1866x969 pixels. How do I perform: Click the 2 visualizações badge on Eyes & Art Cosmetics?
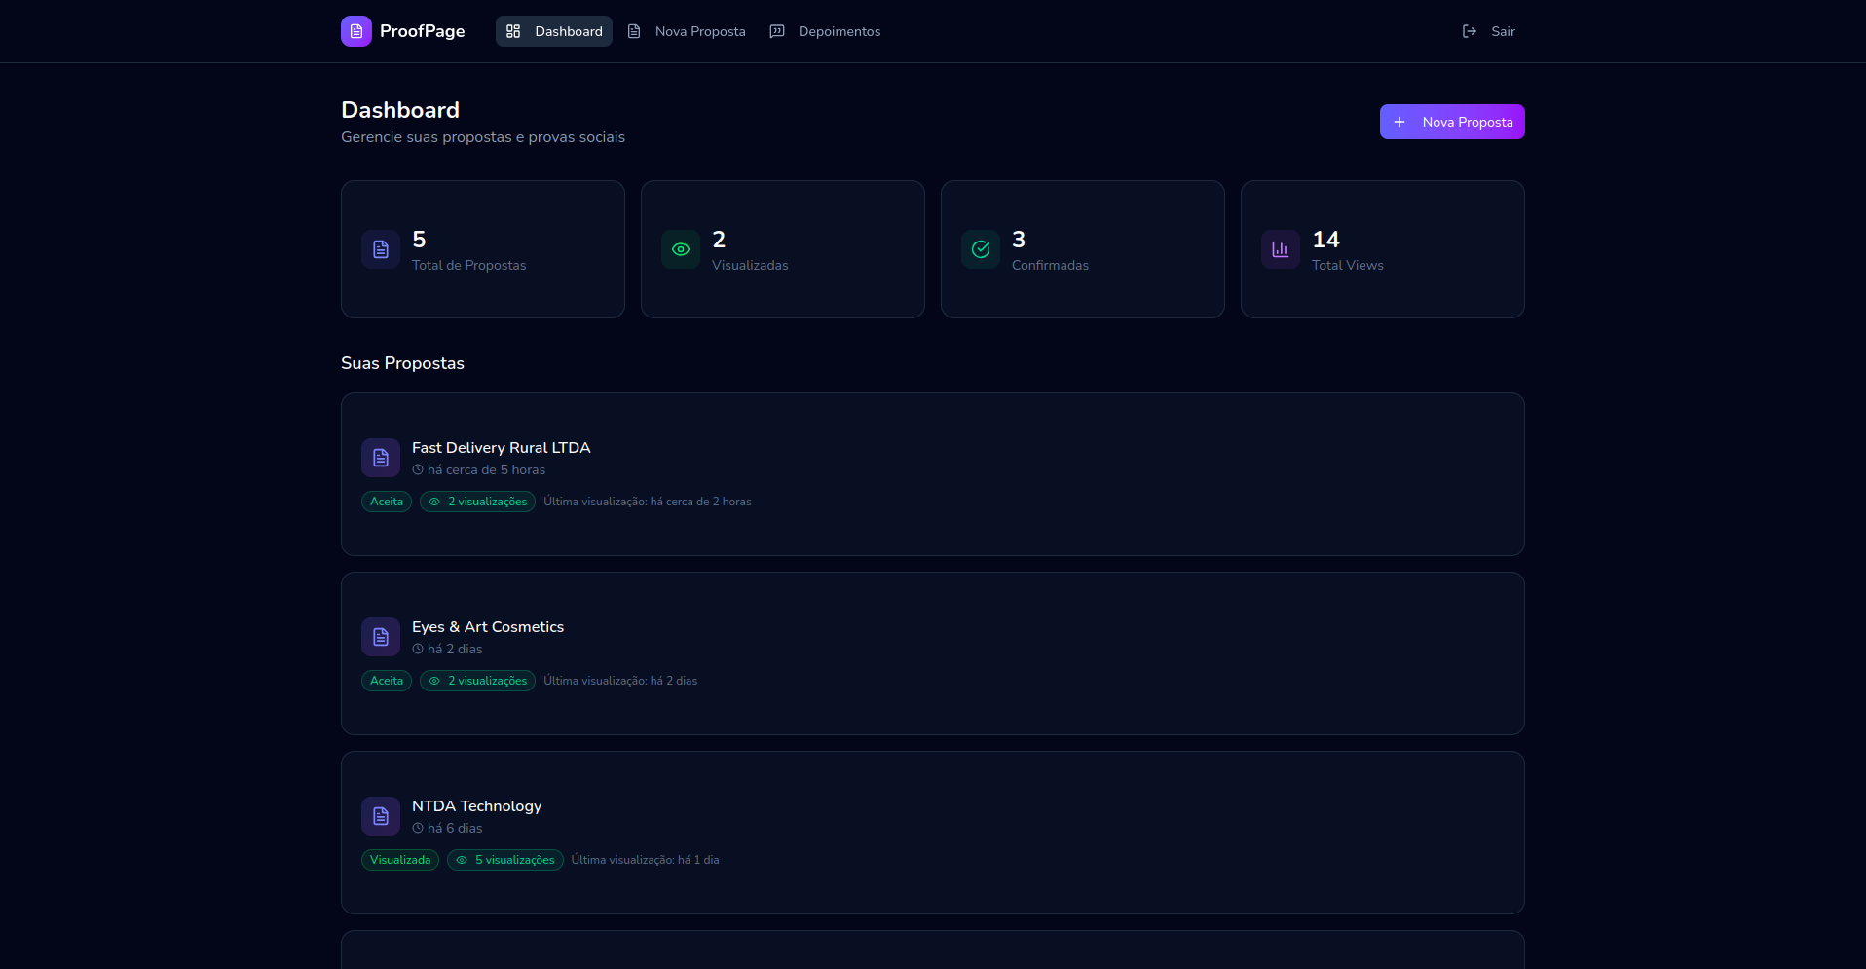[477, 681]
